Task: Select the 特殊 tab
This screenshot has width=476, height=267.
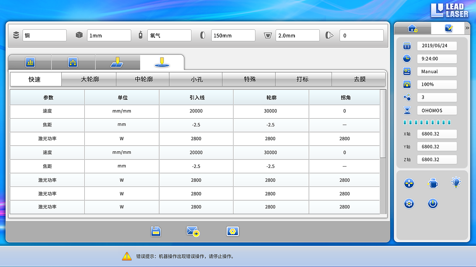Action: (249, 79)
